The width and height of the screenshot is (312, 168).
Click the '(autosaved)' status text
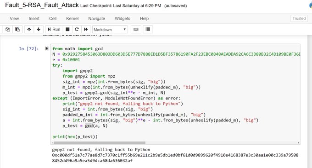tap(175, 6)
